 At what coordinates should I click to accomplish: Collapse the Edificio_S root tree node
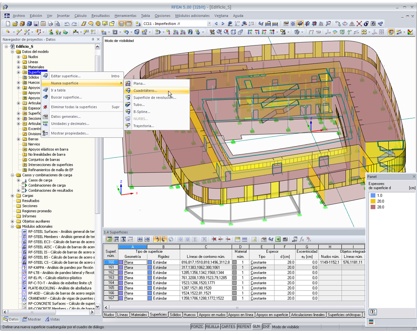pos(6,46)
